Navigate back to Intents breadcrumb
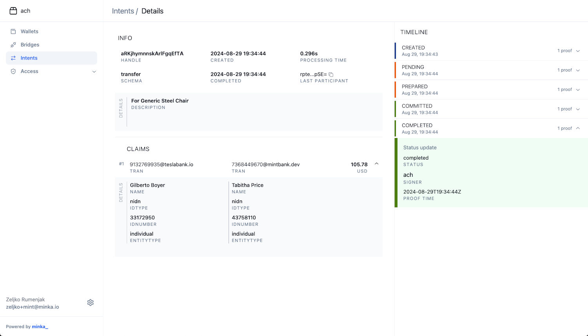The image size is (588, 336). tap(123, 11)
